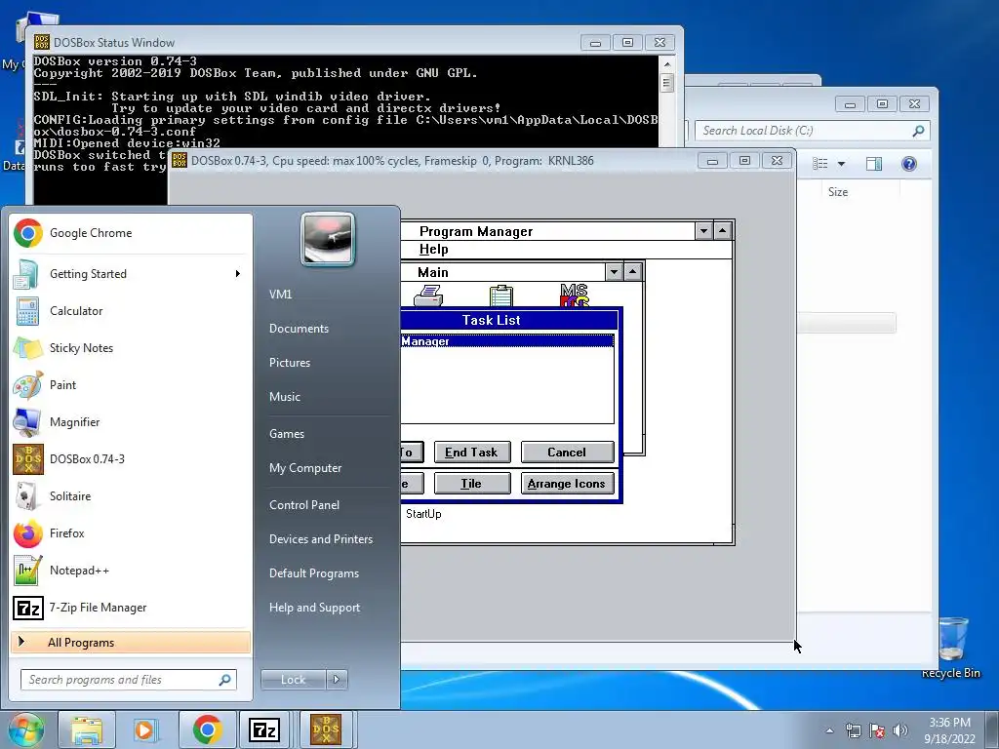Click the Size column header in Explorer
The image size is (999, 749).
click(x=838, y=192)
